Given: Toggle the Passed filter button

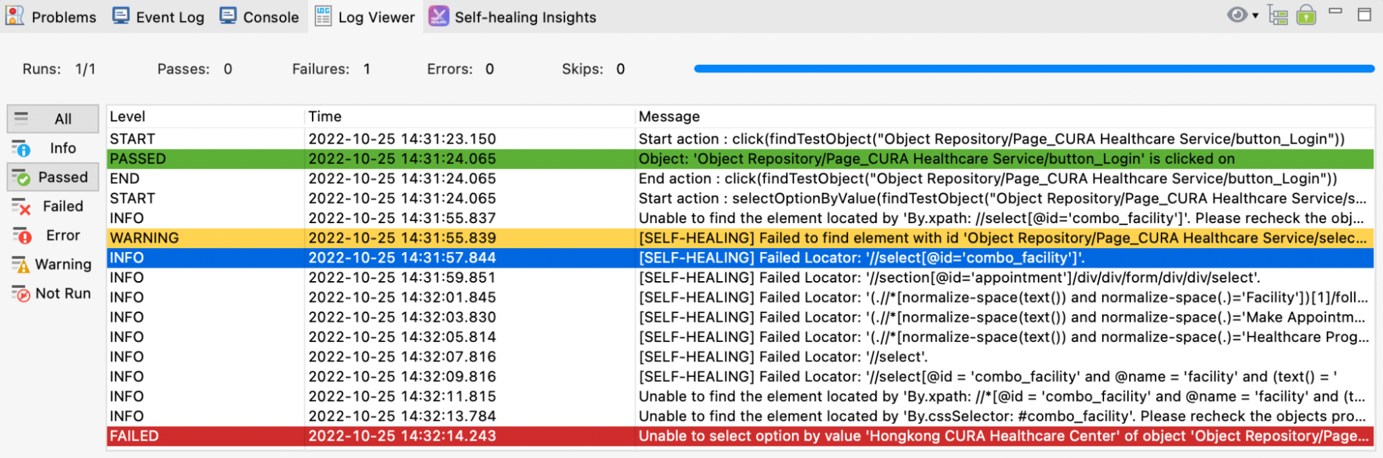Looking at the screenshot, I should click(53, 177).
